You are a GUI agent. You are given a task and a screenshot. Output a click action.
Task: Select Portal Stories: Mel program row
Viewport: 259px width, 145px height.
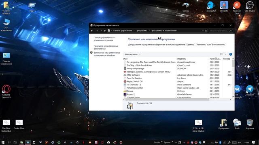click(x=177, y=88)
